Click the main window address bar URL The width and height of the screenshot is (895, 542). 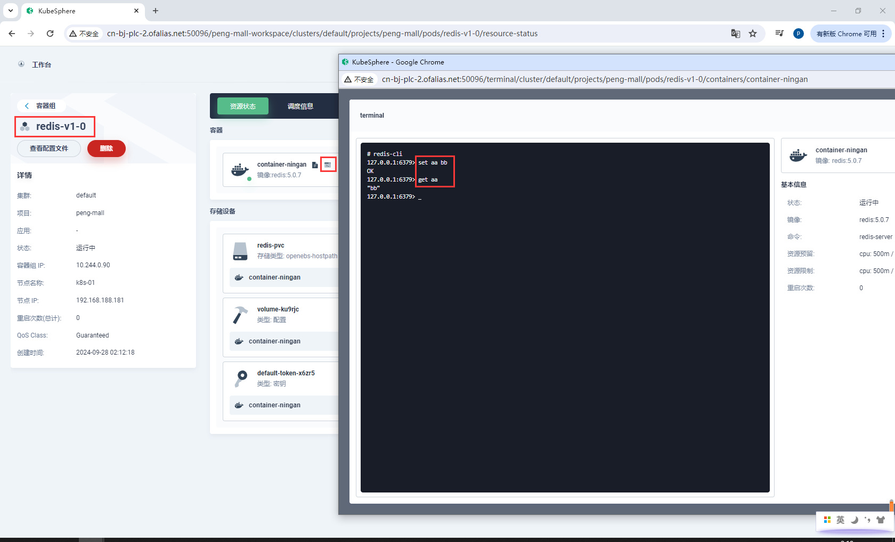coord(322,34)
